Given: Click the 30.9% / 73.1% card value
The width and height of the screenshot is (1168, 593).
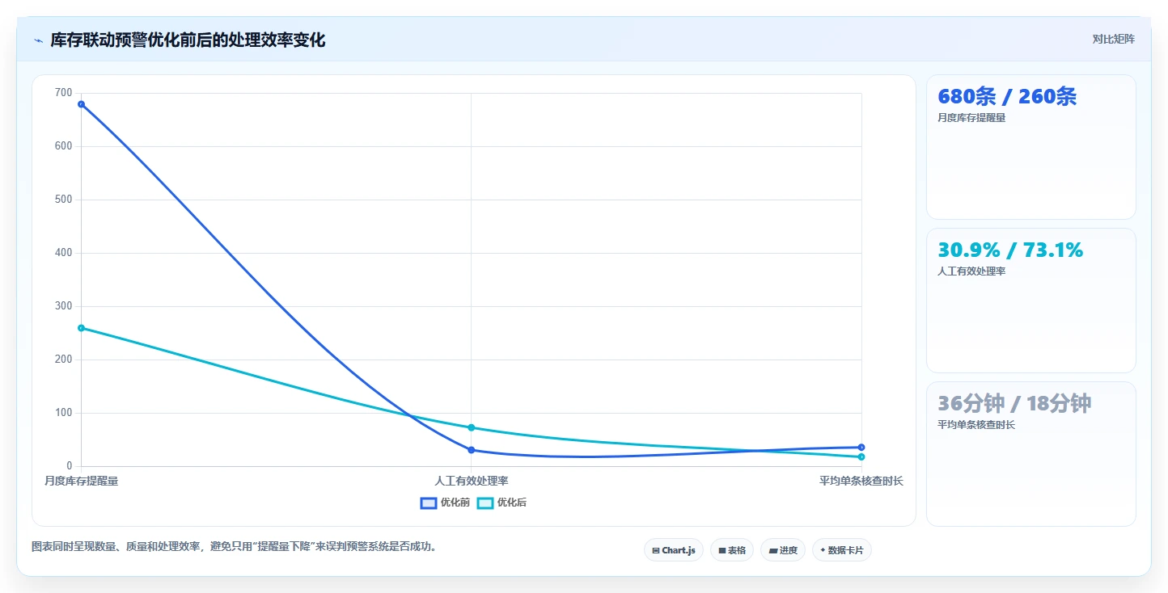Looking at the screenshot, I should 1010,250.
